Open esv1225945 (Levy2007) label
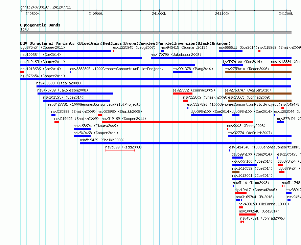 (134, 47)
